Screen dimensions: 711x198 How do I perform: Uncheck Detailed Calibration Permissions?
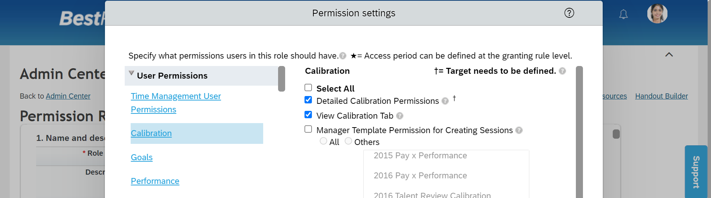click(x=308, y=100)
